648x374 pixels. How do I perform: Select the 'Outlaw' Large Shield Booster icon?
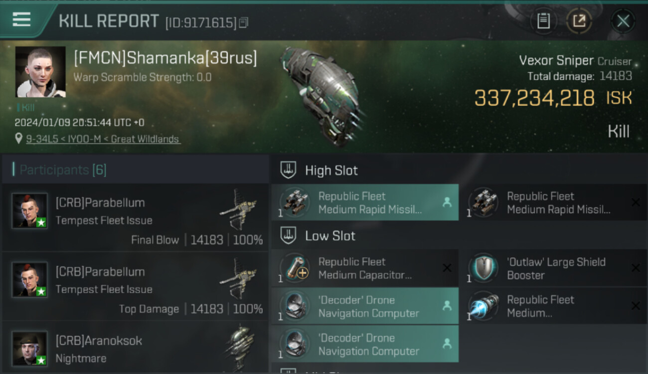[483, 268]
